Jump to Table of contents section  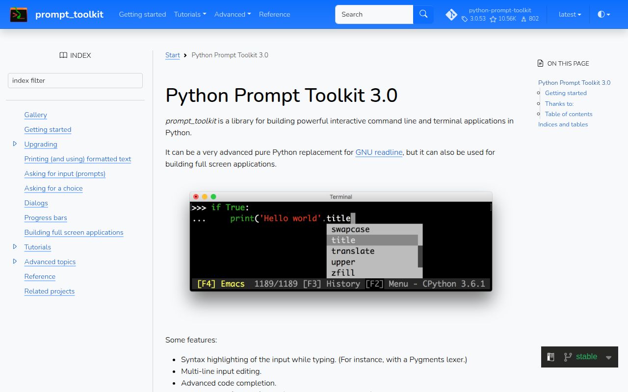(x=569, y=114)
